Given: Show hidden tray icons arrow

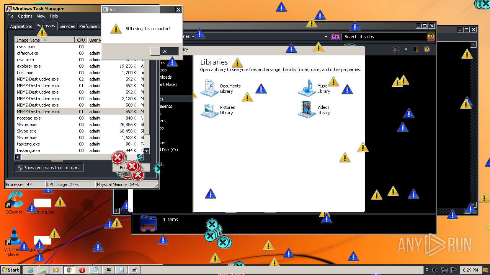Looking at the screenshot, I should [x=427, y=270].
